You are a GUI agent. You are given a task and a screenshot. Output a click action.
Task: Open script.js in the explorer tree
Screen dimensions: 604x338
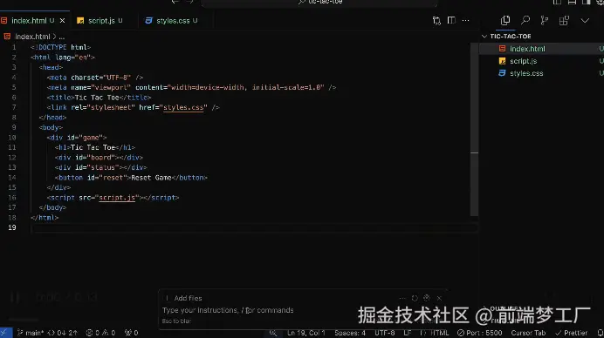point(523,61)
